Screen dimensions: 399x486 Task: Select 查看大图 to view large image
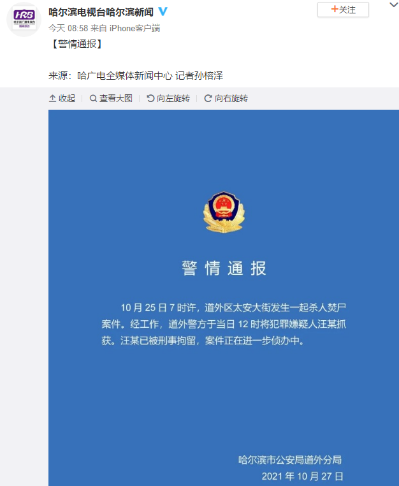111,98
